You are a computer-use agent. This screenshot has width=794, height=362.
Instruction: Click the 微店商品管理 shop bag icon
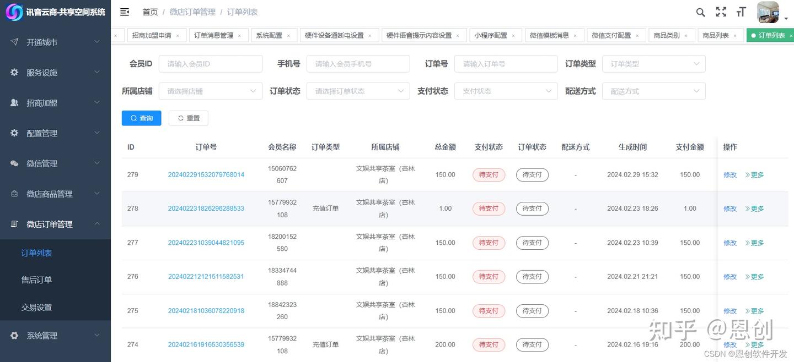15,194
